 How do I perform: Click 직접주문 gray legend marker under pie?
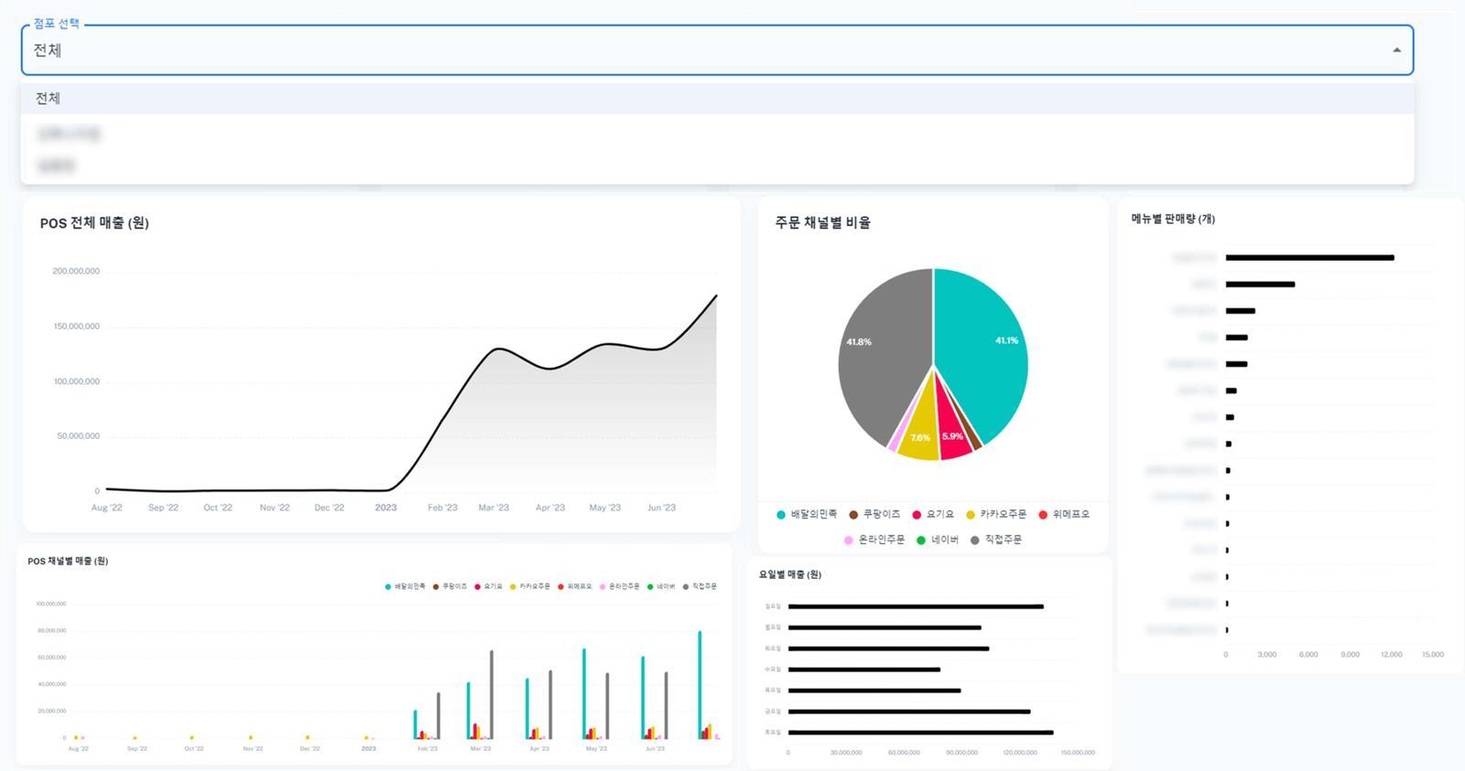click(x=975, y=541)
